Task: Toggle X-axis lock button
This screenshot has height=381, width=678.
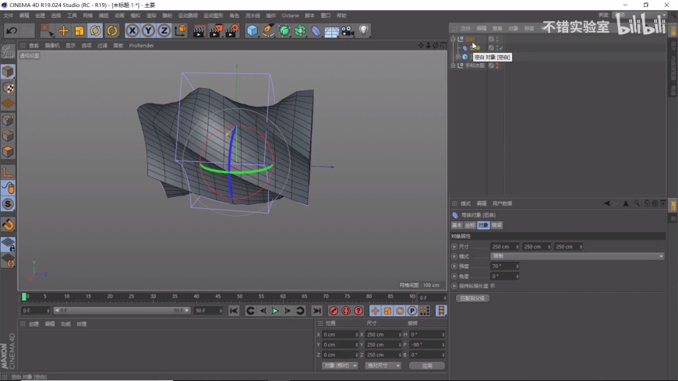Action: pos(132,30)
